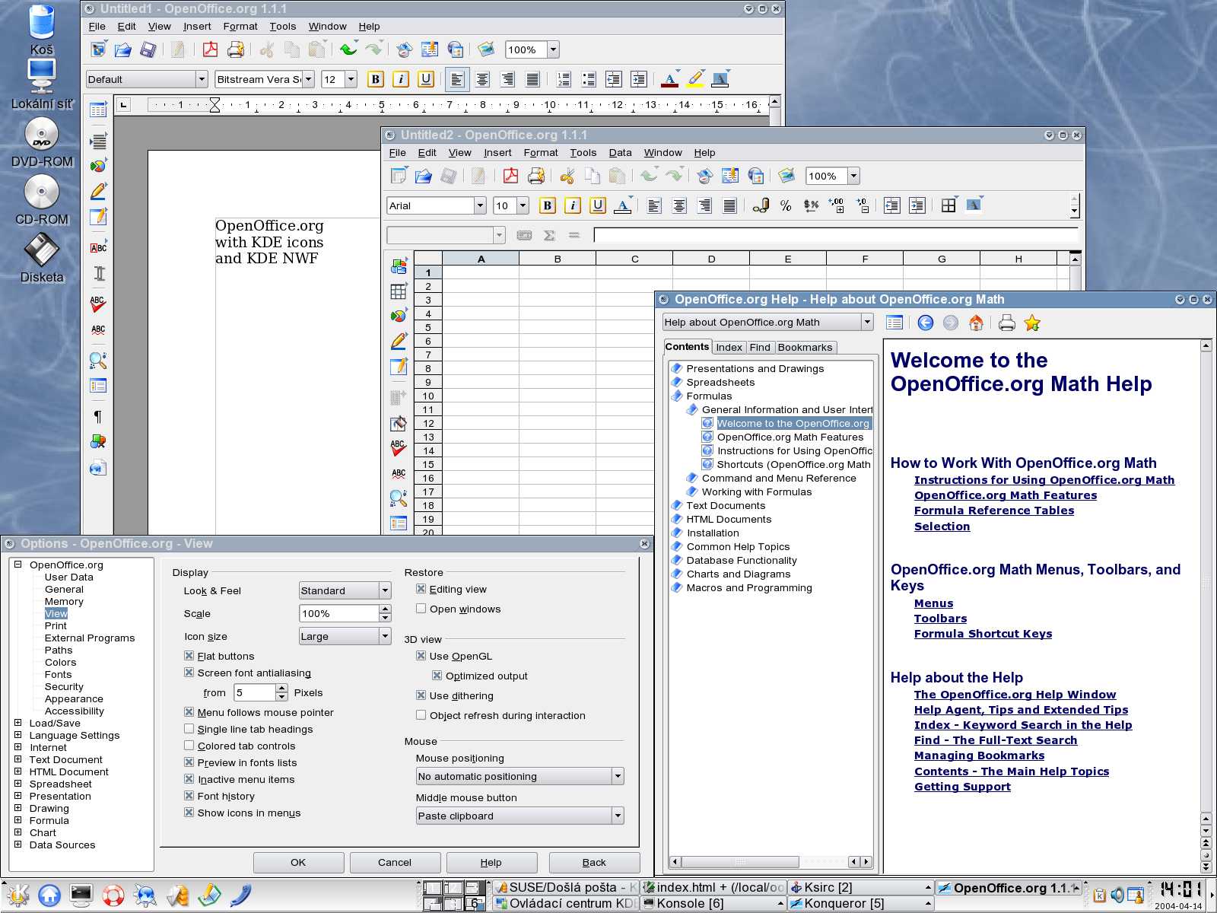Screen dimensions: 1217x913
Task: Click OK in the Options dialog
Action: 298,862
